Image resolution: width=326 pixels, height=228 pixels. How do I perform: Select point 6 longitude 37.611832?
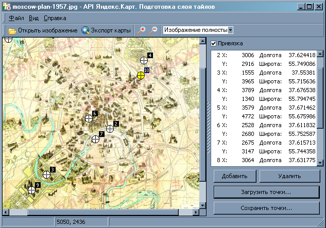click(x=302, y=125)
